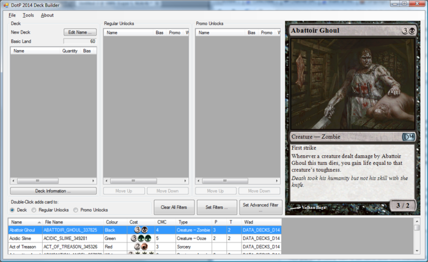The width and height of the screenshot is (428, 262).
Task: Click card list vertical scroll up arrow
Action: click(x=416, y=221)
